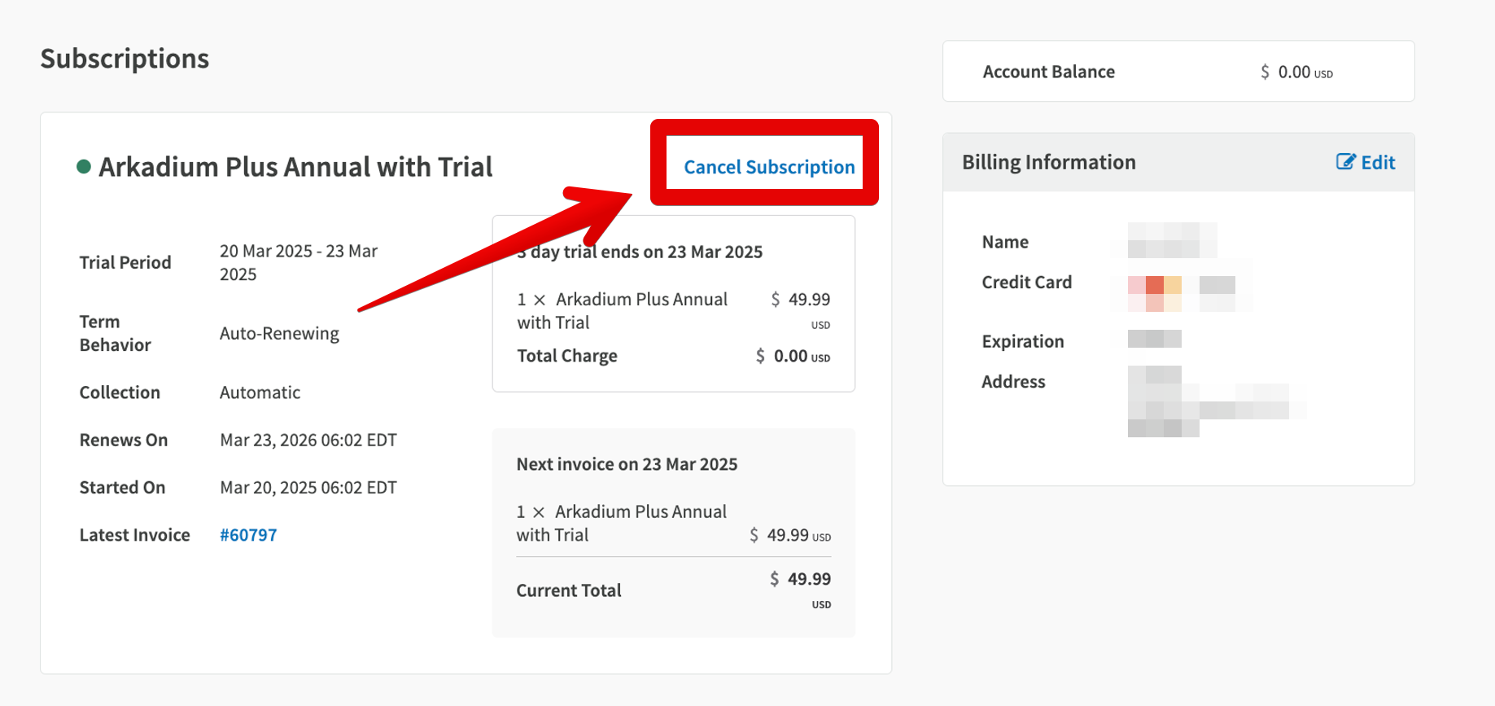Click the Address label

coord(1013,381)
